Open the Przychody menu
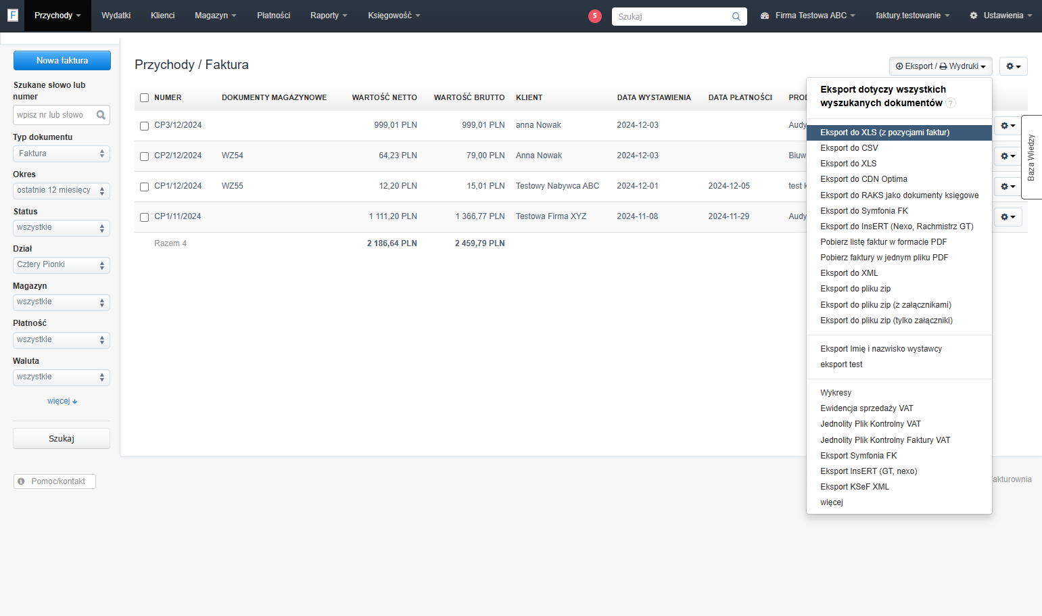 click(57, 16)
